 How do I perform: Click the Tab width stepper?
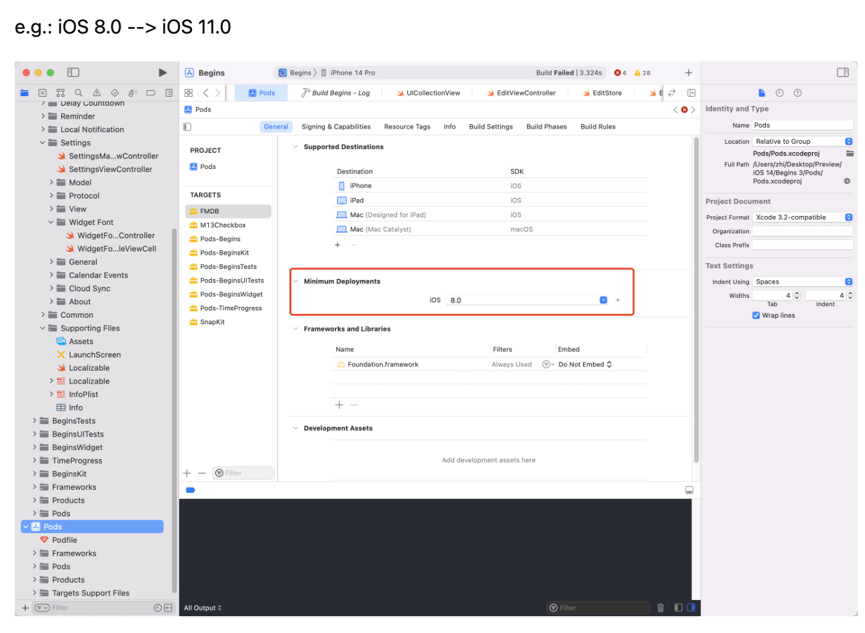click(797, 295)
